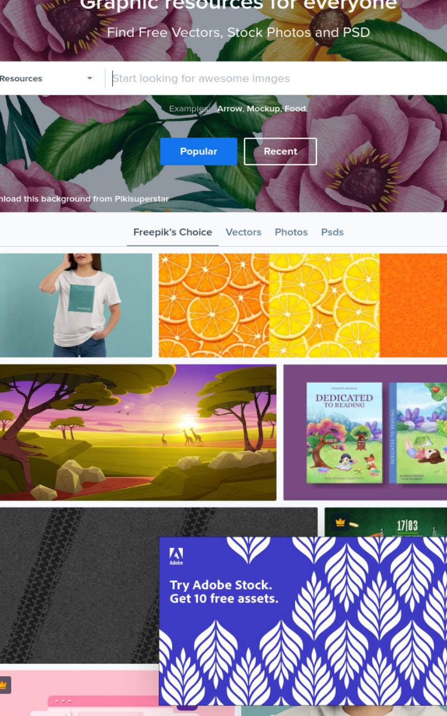This screenshot has height=716, width=447.
Task: Click the Food example search link
Action: pos(296,109)
